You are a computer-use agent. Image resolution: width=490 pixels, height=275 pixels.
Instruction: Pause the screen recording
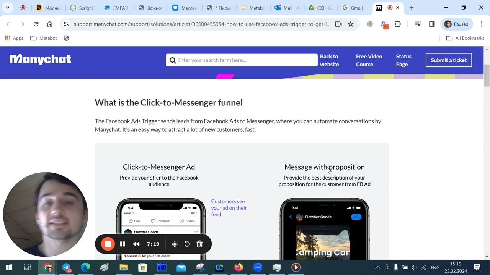click(x=122, y=244)
